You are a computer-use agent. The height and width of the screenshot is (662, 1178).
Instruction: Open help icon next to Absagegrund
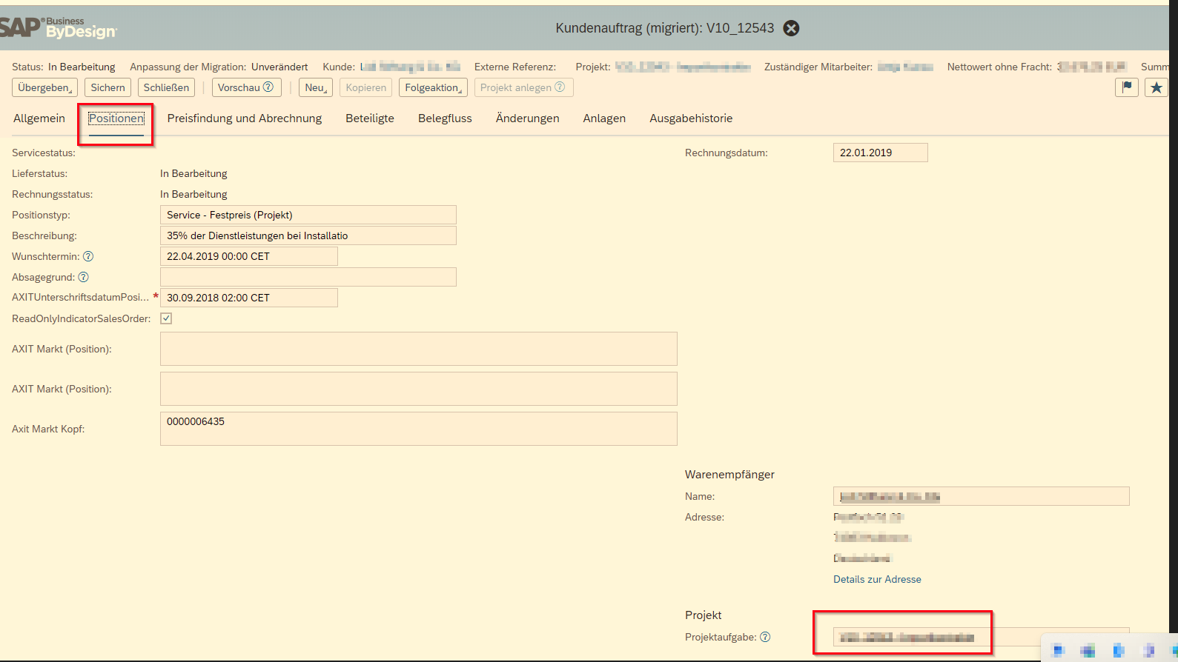pyautogui.click(x=84, y=277)
